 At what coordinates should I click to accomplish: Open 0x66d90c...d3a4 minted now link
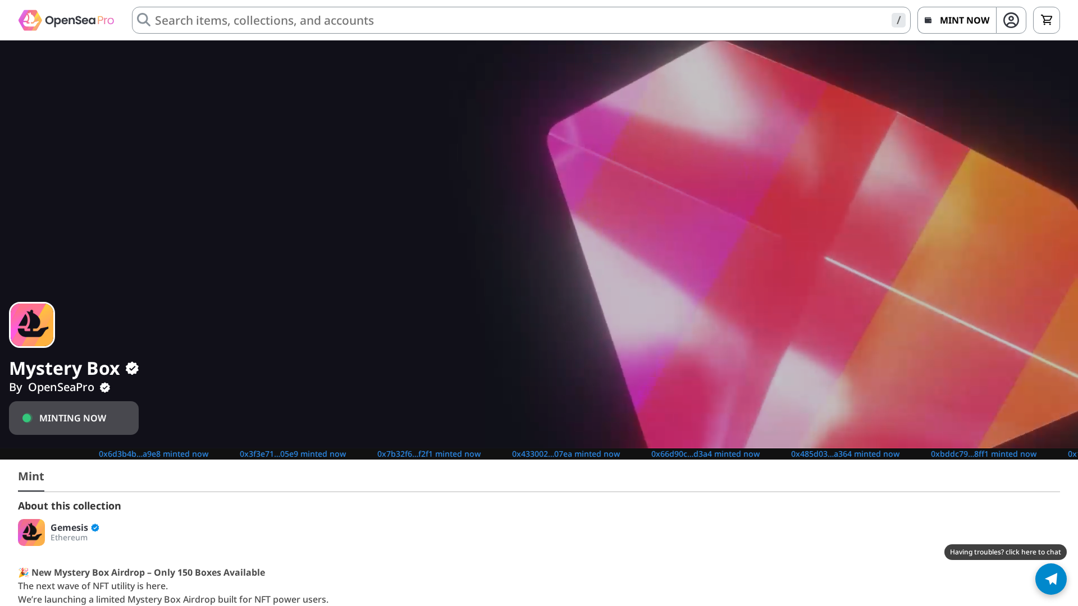coord(705,454)
